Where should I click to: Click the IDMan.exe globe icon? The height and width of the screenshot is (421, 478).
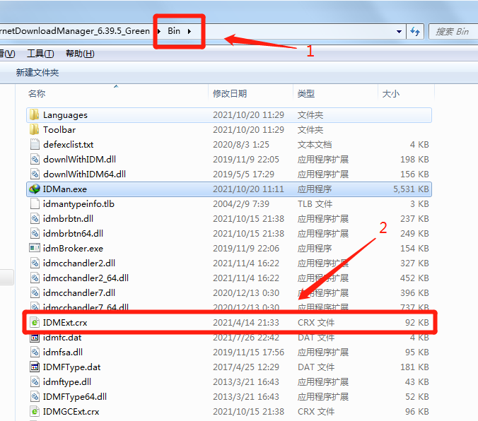coord(35,189)
